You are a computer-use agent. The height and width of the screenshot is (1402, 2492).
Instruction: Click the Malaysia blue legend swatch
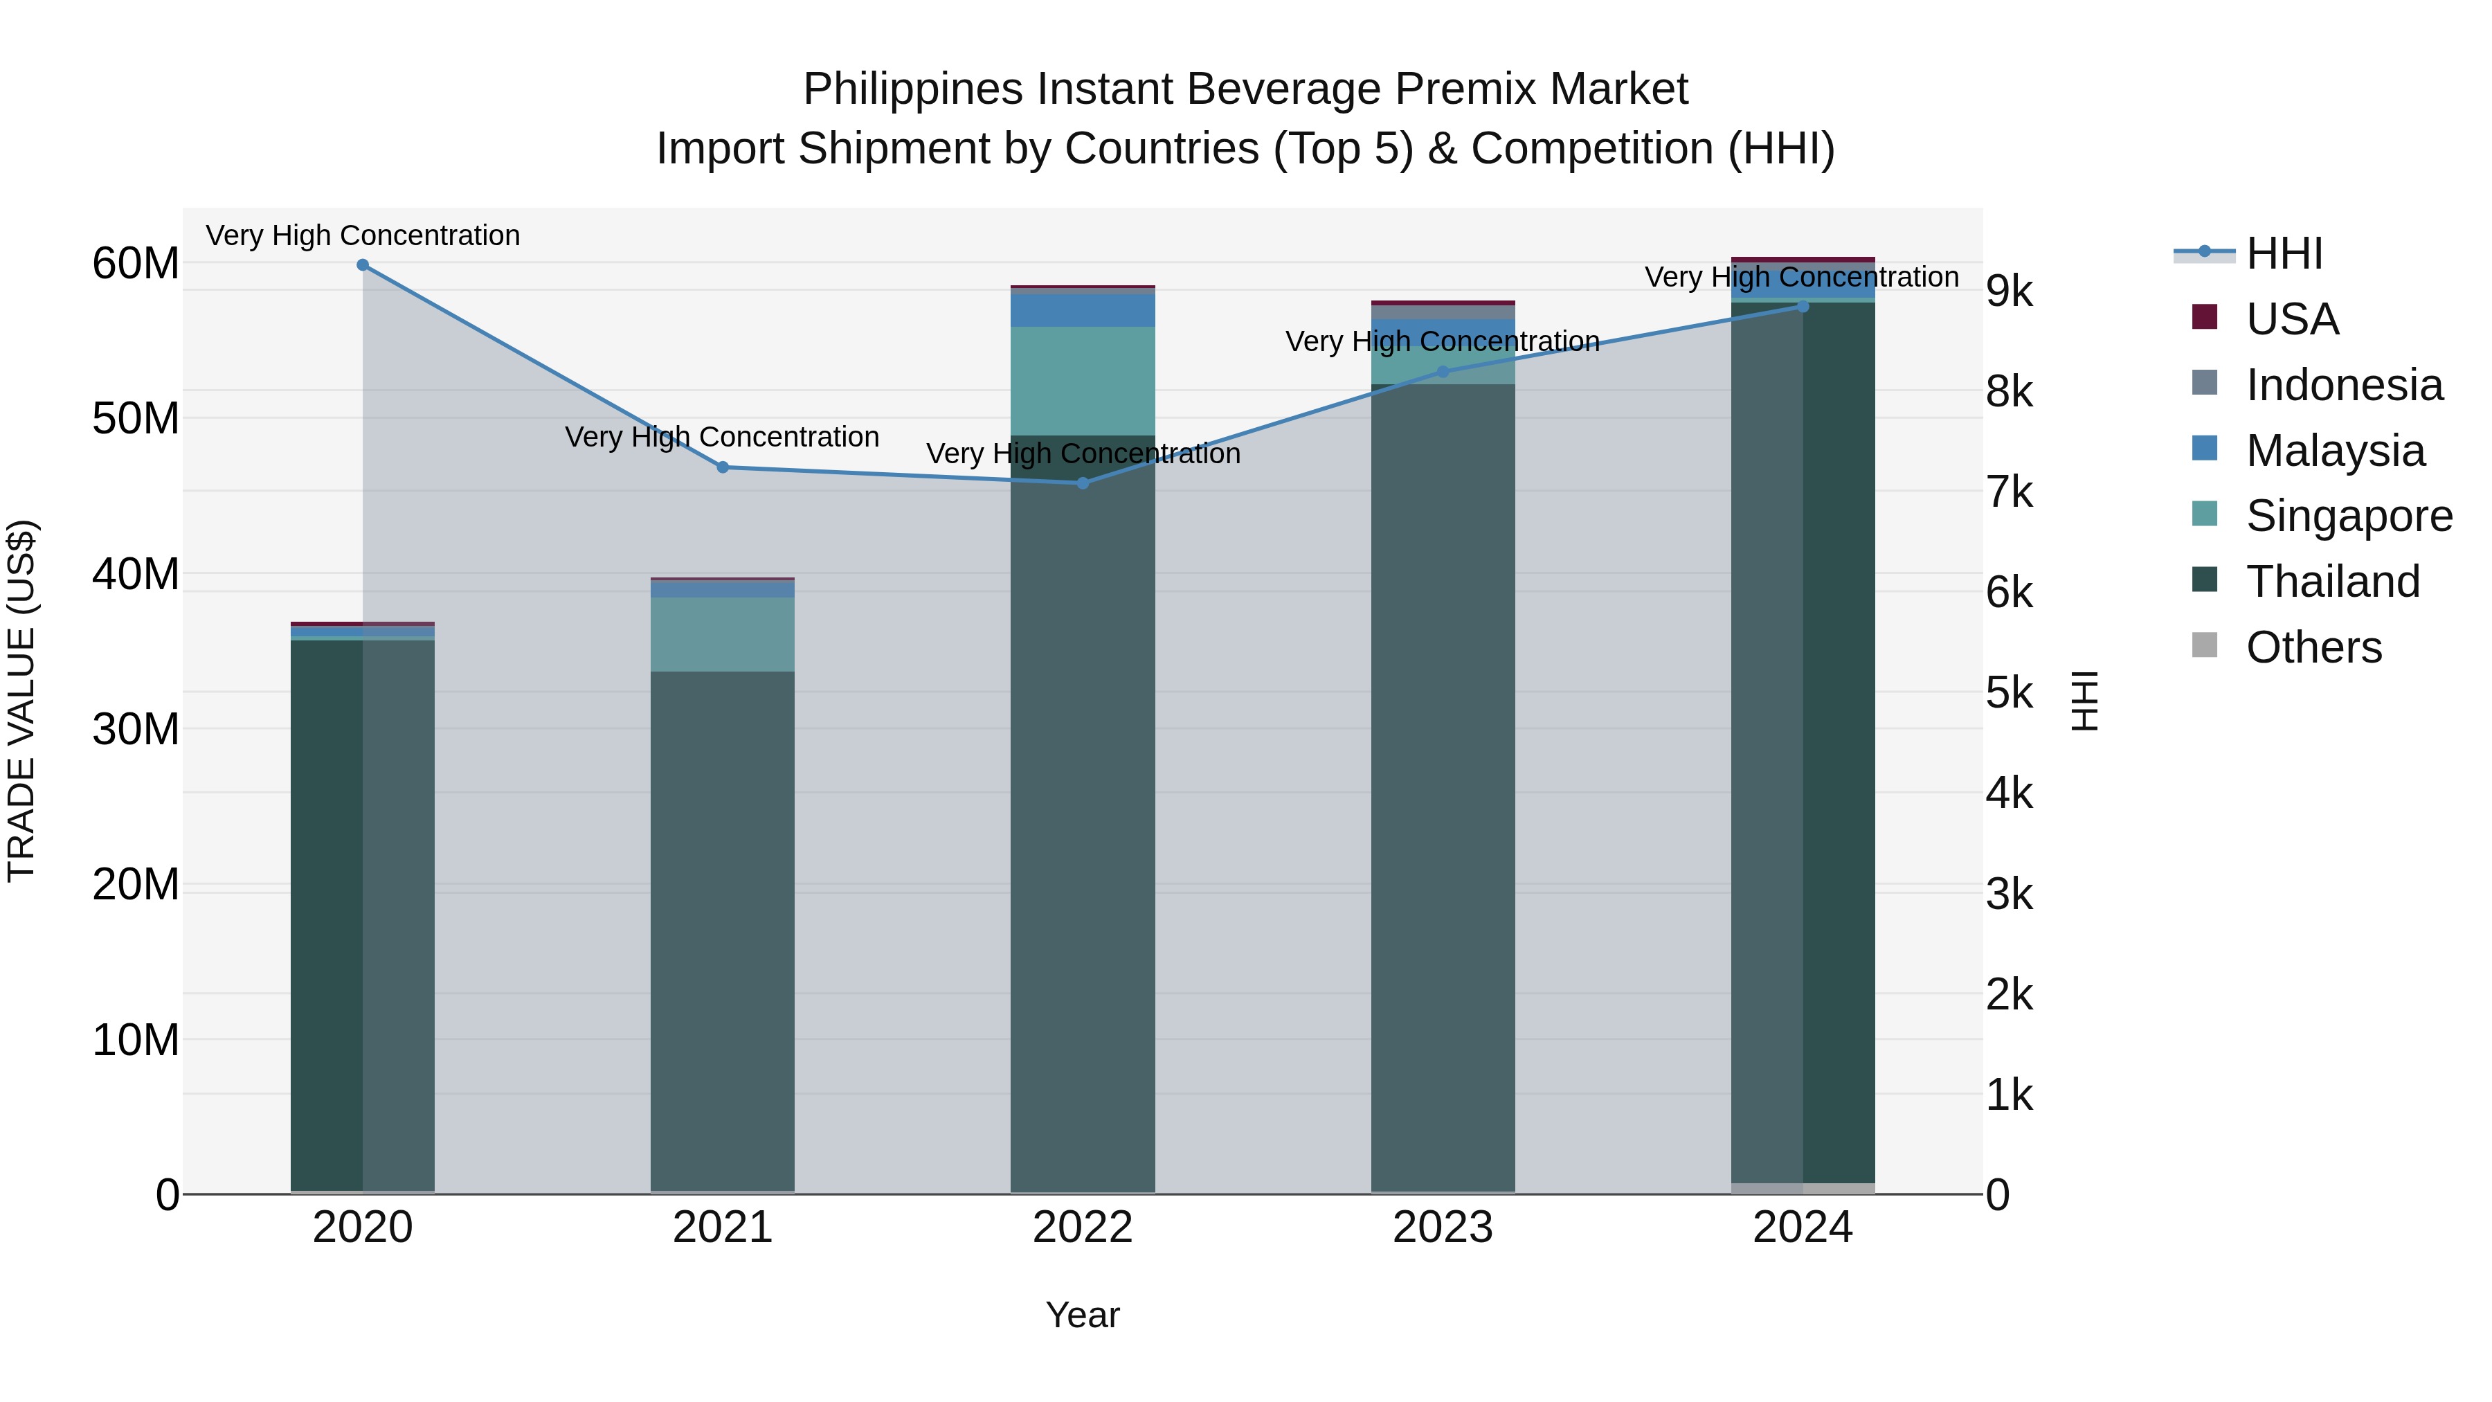point(2205,448)
